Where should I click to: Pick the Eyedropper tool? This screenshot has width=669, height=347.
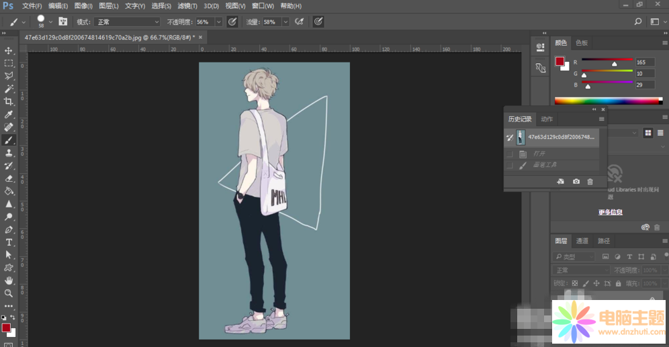[9, 115]
